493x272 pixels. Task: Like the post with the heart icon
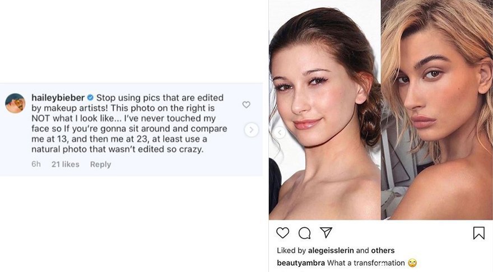[x=283, y=233]
